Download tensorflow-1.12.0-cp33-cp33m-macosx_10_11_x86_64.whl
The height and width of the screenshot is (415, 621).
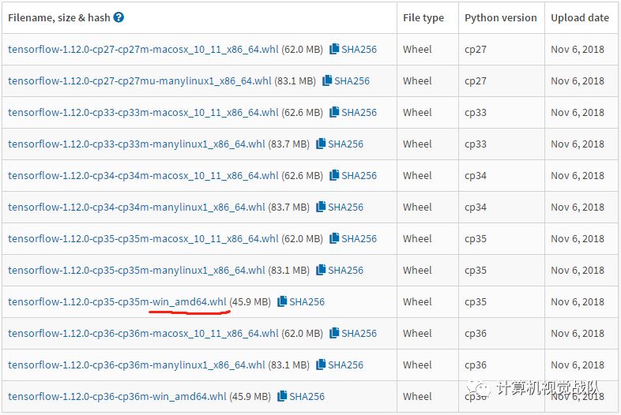tap(143, 113)
